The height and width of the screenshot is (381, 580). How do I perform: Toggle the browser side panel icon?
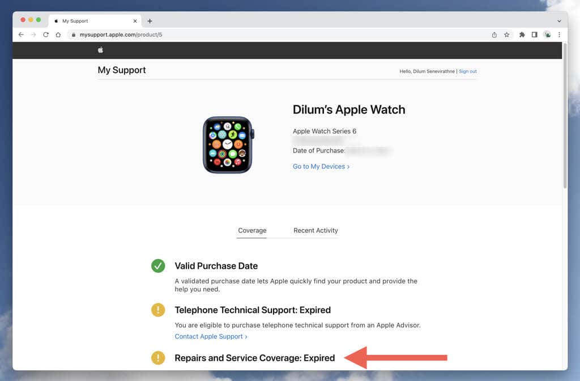point(535,35)
